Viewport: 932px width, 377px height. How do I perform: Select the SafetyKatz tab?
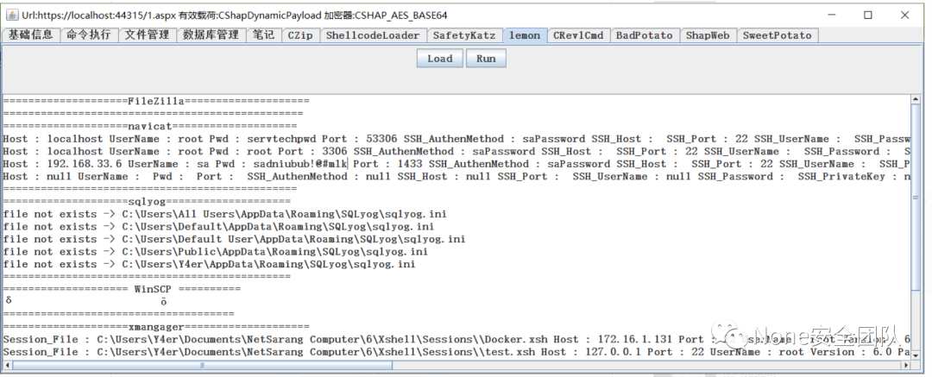click(464, 35)
